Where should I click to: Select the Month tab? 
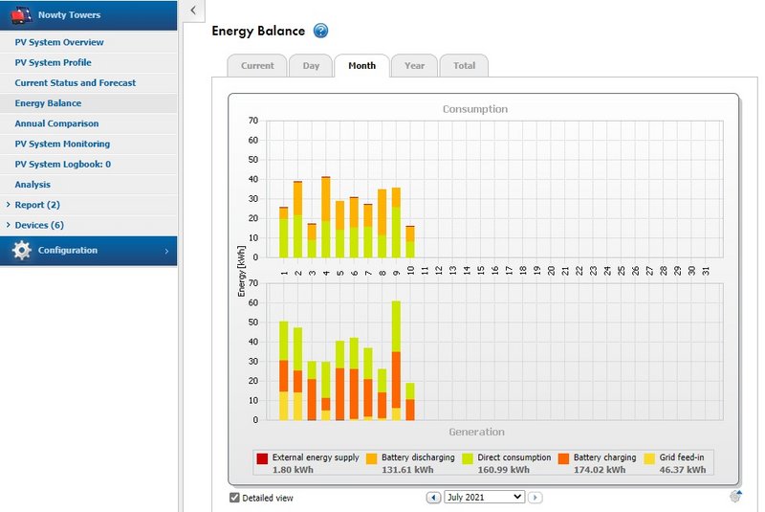coord(362,65)
